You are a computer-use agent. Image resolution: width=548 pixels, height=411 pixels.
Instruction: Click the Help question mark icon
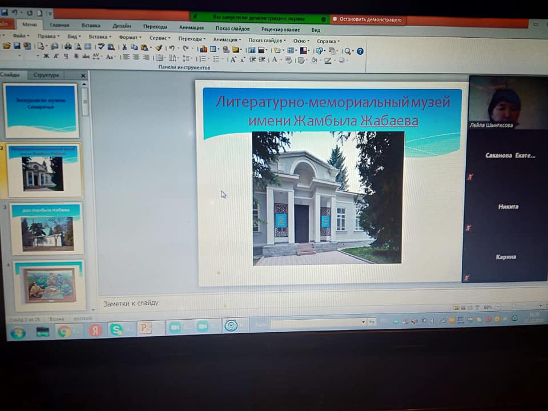pyautogui.click(x=360, y=51)
